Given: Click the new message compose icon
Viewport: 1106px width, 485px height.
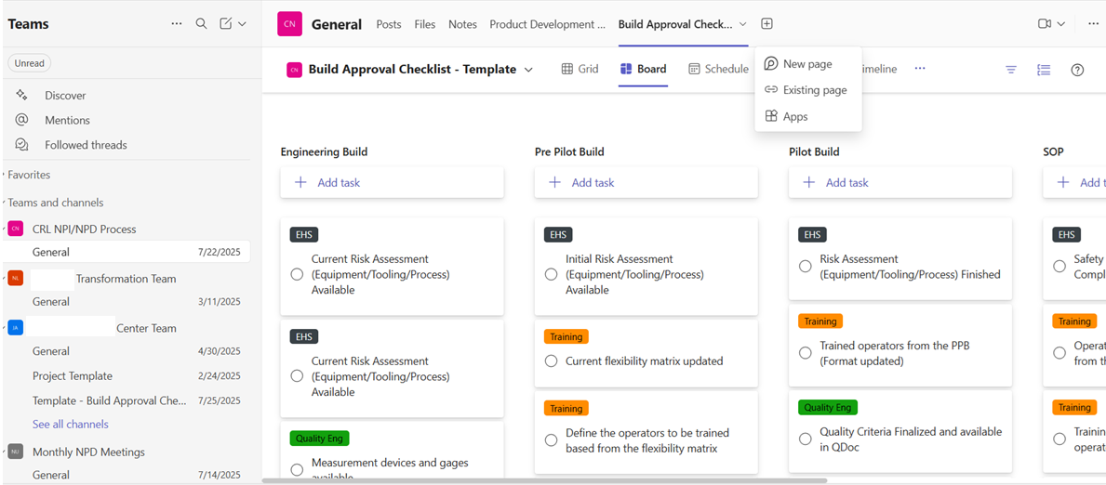Looking at the screenshot, I should point(226,24).
